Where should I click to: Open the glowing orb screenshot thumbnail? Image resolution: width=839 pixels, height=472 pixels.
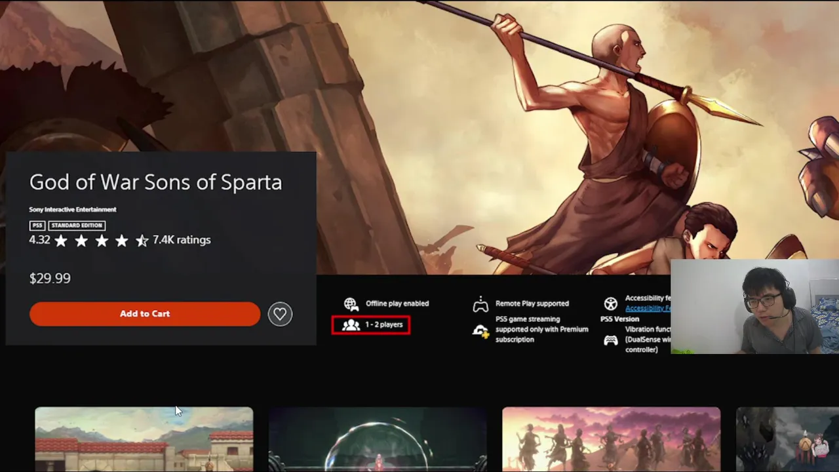(x=378, y=439)
